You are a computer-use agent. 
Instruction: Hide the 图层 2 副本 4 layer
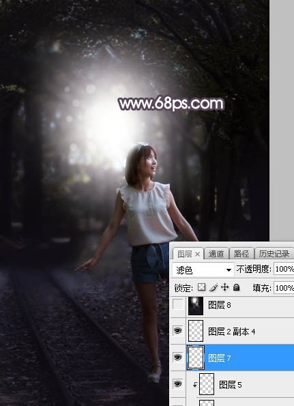[177, 331]
